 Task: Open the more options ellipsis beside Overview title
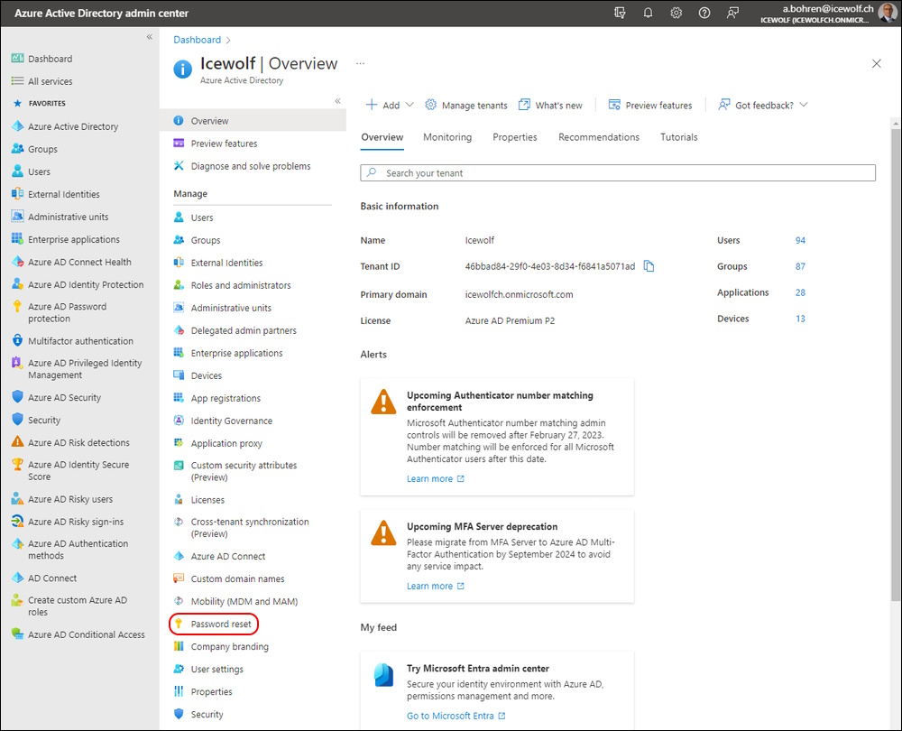click(x=360, y=63)
